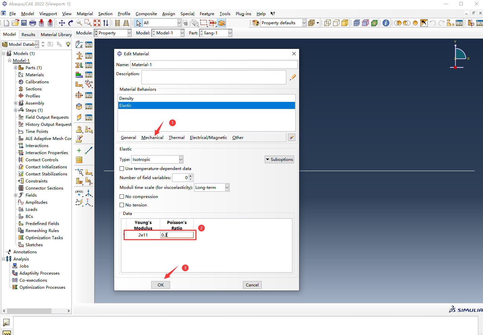
Task: Open the elastic Type dropdown
Action: [181, 160]
